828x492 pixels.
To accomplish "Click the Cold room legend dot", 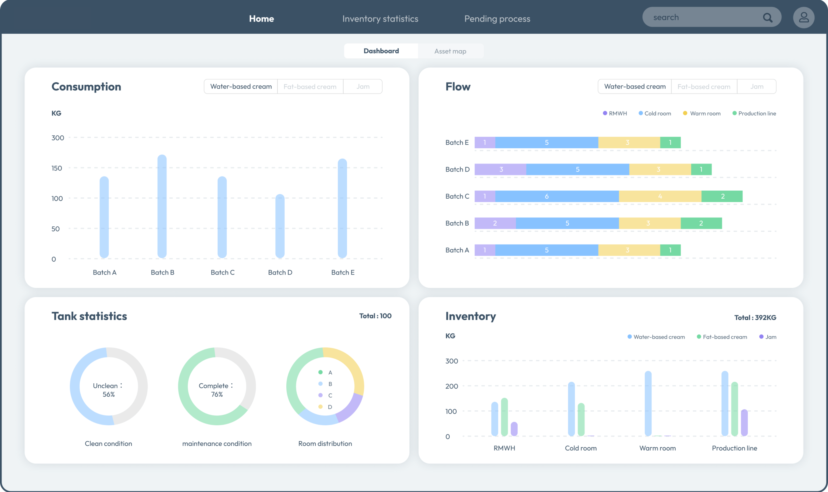I will click(641, 114).
